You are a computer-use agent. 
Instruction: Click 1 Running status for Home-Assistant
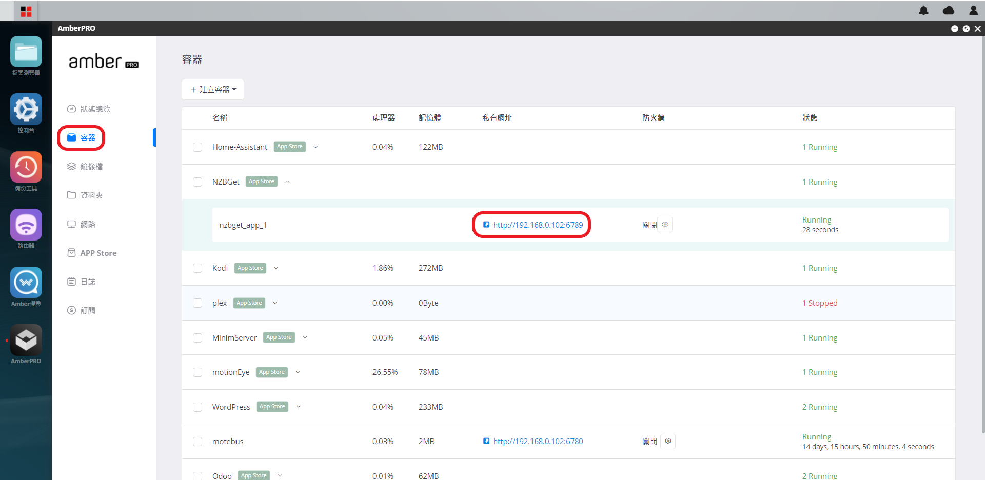[820, 147]
